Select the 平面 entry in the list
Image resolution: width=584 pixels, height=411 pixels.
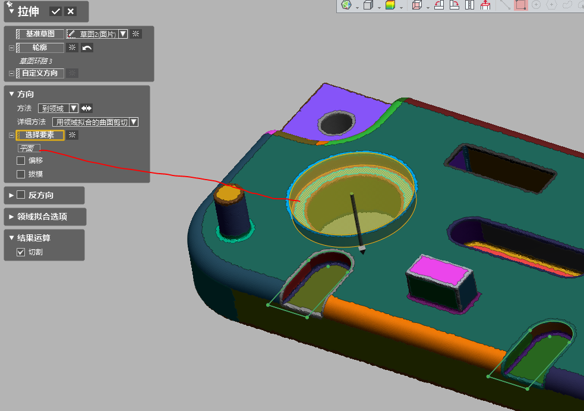pos(29,149)
